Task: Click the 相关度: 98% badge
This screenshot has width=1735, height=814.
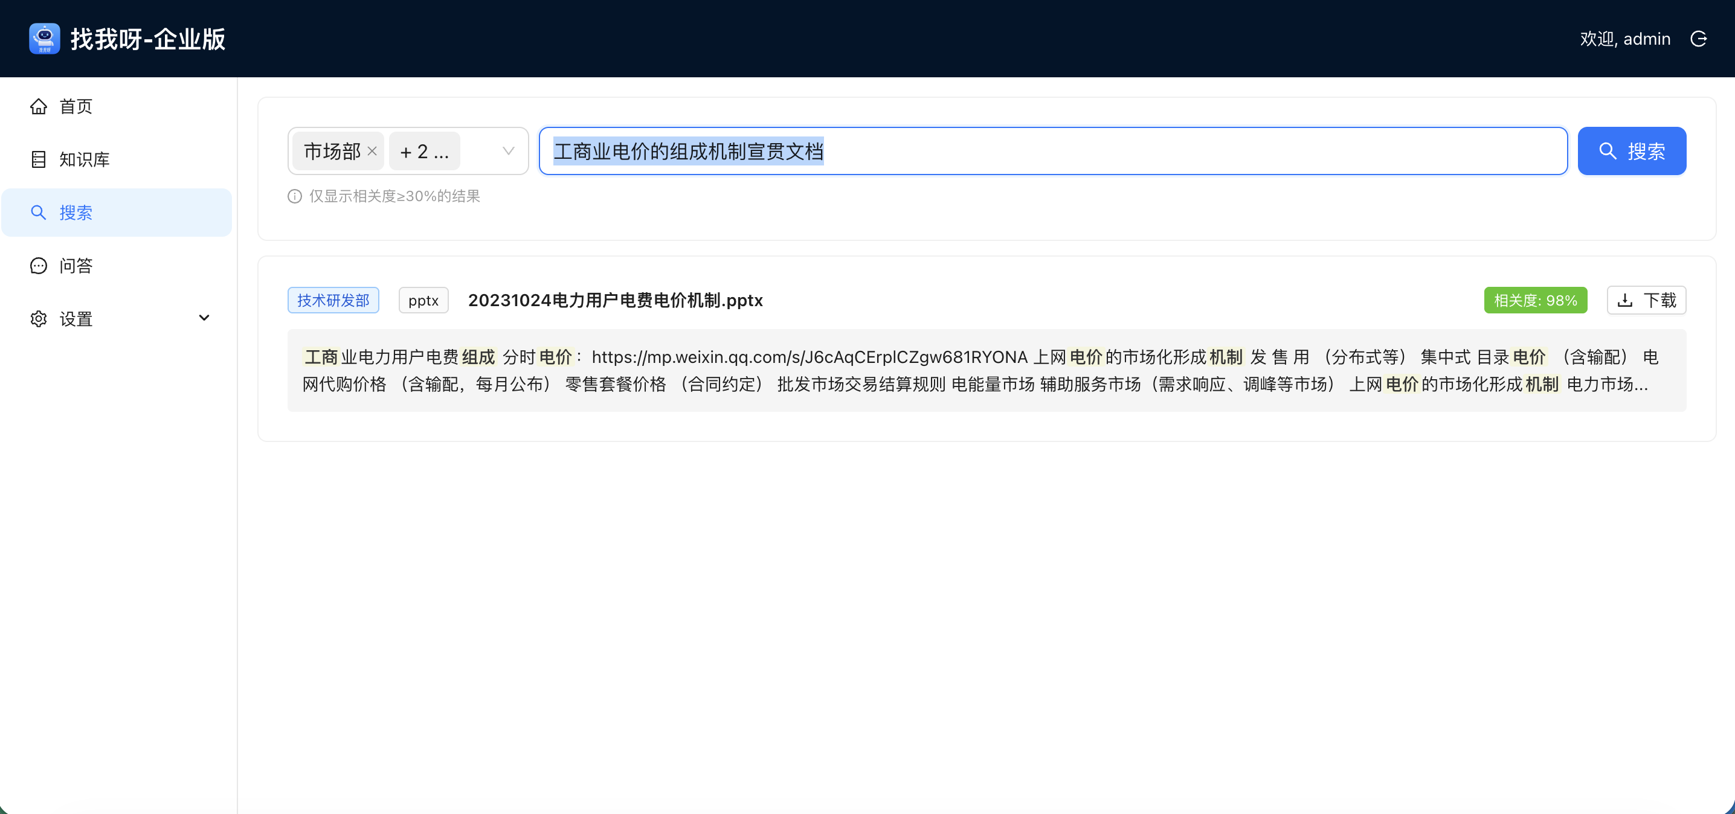Action: [x=1536, y=300]
